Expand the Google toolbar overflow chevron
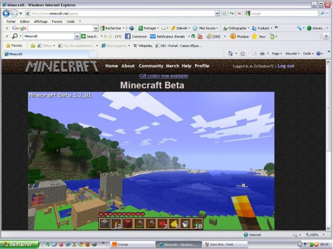Image resolution: width=333 pixels, height=249 pixels. (x=276, y=28)
